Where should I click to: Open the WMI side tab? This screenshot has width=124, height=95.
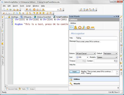121,58
